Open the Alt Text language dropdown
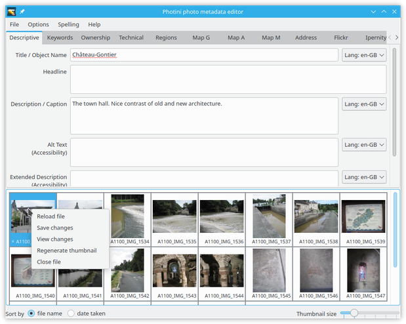 (364, 145)
